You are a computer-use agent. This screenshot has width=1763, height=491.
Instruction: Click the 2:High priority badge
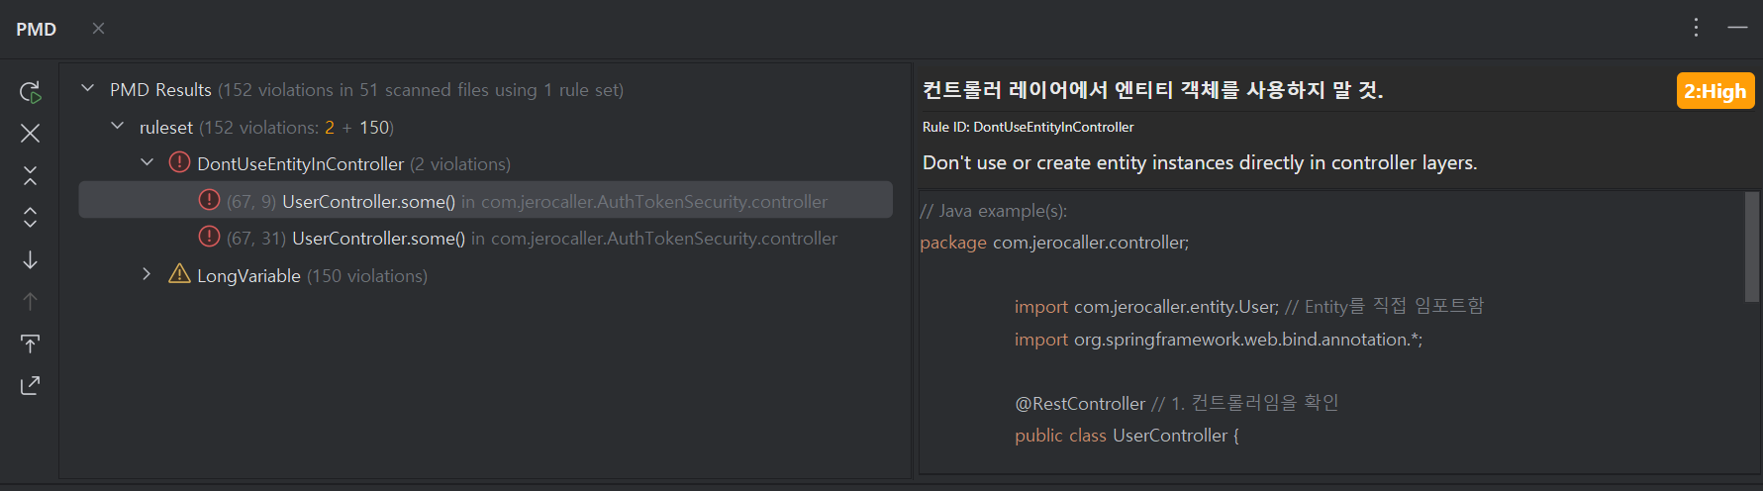1714,91
